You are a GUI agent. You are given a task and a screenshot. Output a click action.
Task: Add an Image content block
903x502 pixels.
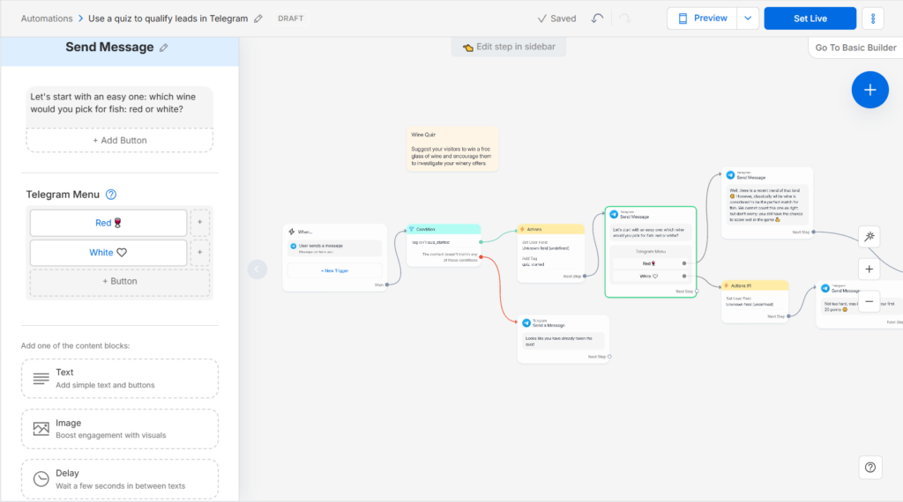point(120,429)
